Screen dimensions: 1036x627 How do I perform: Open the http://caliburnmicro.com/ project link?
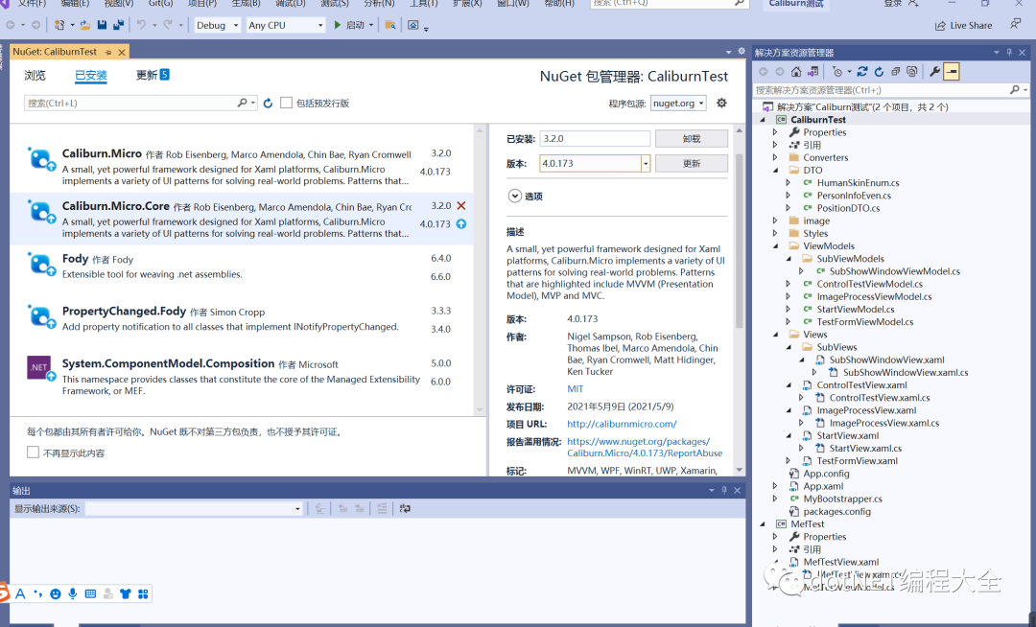(622, 424)
